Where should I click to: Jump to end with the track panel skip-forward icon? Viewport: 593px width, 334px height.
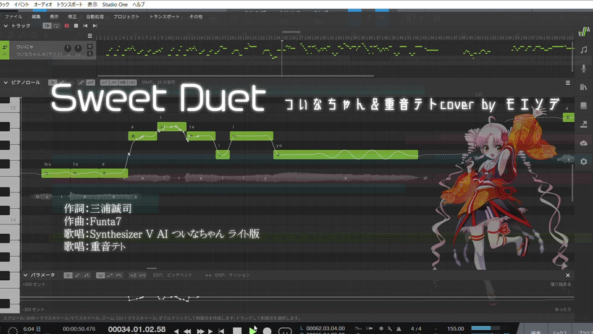coord(95,26)
